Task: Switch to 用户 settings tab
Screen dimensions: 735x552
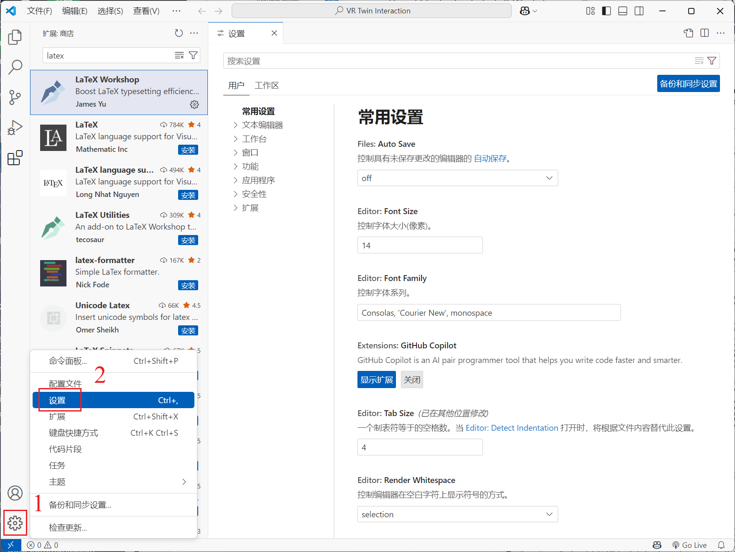Action: click(x=236, y=85)
